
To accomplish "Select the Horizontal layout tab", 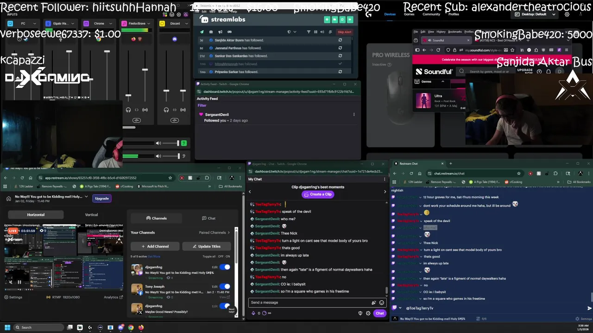I will coord(36,215).
